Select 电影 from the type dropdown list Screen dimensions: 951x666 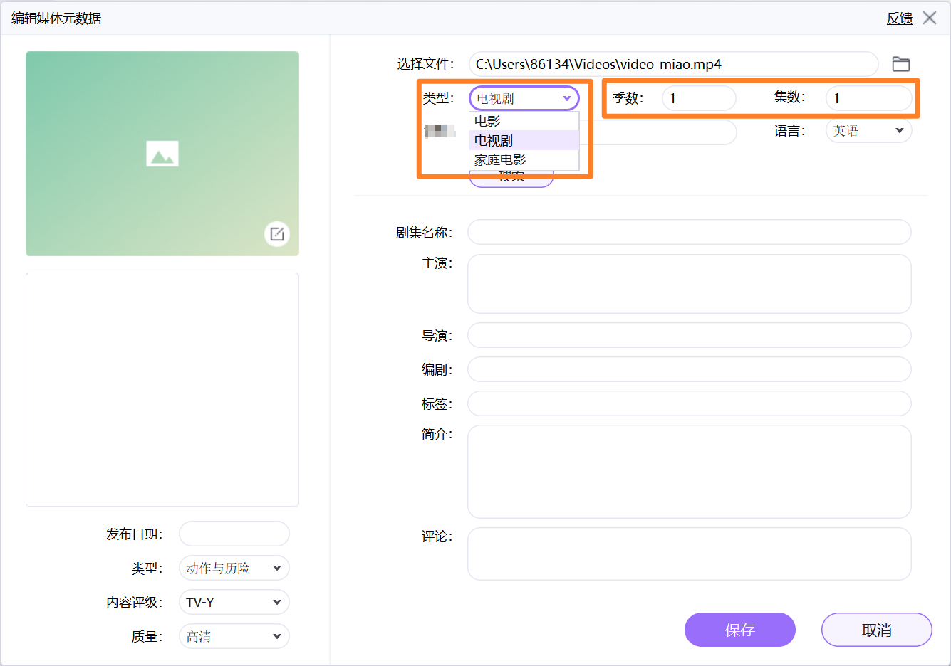point(487,121)
